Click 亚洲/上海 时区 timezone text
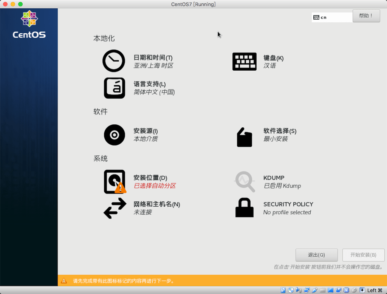Screen dimensions: 387x294 (153, 65)
